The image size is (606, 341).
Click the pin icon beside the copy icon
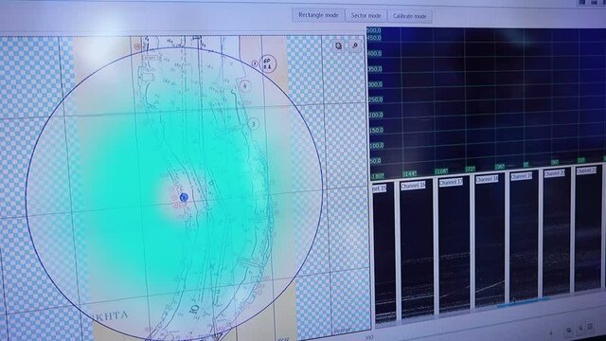click(x=355, y=46)
